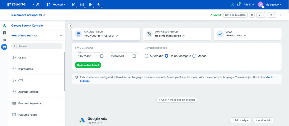Viewport: 289px width, 126px height.
Task: Open the To date calendar picker
Action: pyautogui.click(x=135, y=56)
